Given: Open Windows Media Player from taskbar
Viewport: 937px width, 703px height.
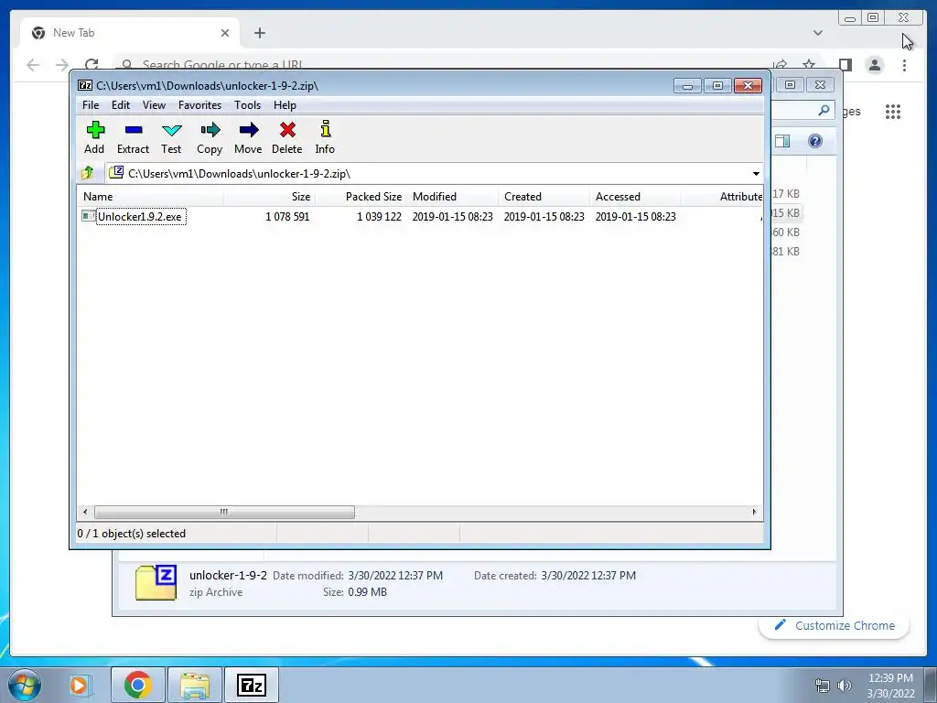Looking at the screenshot, I should 79,685.
